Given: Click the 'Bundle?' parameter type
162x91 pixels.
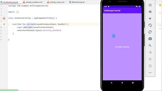Looking at the screenshot, I should [62, 24].
